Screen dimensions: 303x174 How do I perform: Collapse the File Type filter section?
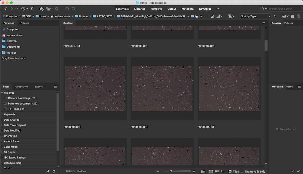coord(2,93)
